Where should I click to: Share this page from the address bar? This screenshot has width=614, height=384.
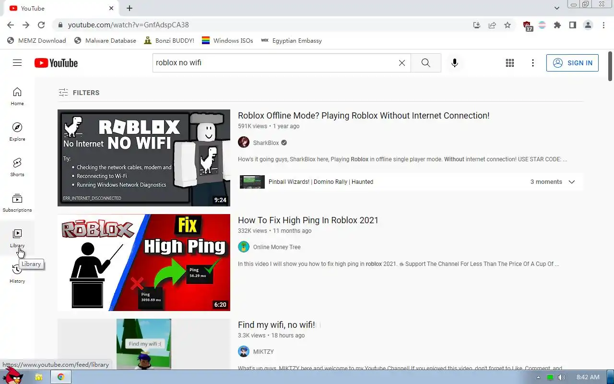(x=492, y=25)
